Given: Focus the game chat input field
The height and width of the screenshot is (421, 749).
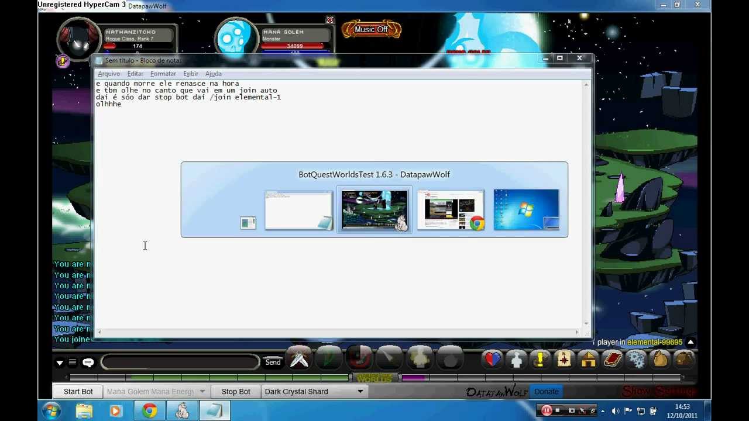Looking at the screenshot, I should point(180,363).
